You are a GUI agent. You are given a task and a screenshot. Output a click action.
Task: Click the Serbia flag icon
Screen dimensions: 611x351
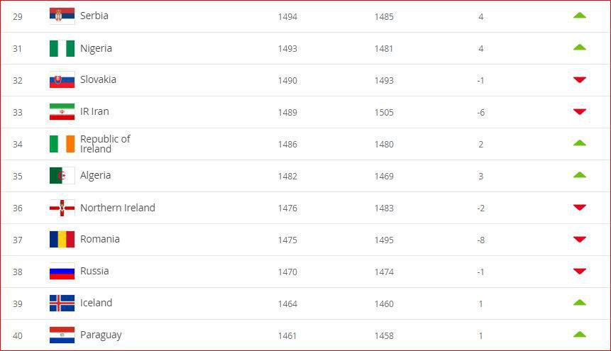pos(62,16)
